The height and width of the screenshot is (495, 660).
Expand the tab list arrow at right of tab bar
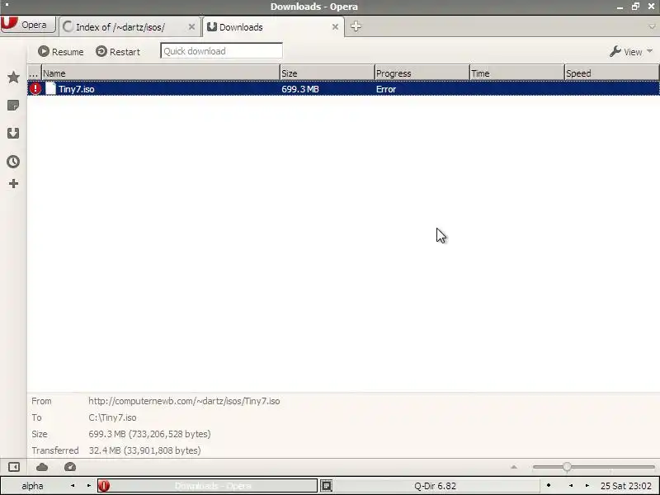click(652, 27)
